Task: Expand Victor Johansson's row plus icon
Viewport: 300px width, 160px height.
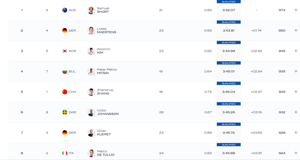Action: [x=296, y=112]
